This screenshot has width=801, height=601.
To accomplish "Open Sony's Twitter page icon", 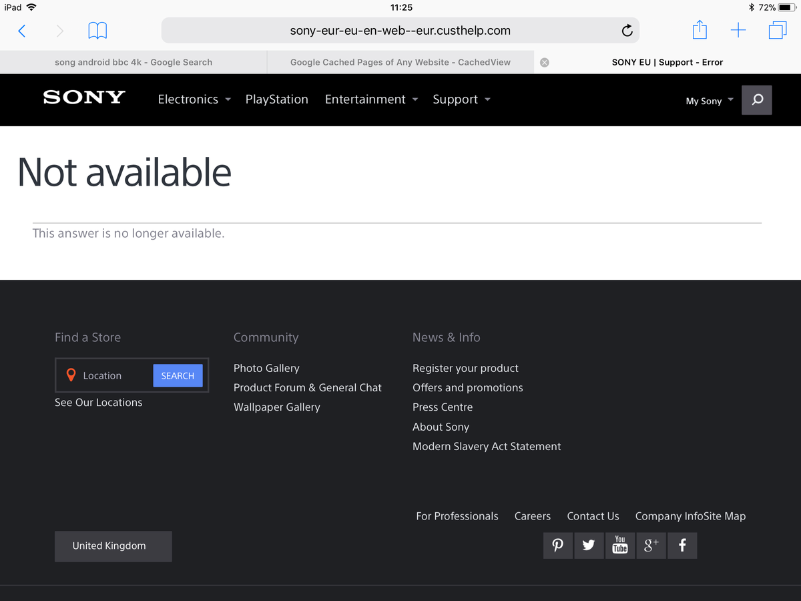I will click(x=589, y=546).
